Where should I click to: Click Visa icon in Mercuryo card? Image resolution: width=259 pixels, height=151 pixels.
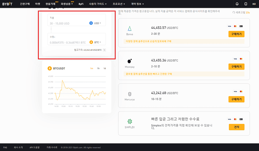coord(235,91)
